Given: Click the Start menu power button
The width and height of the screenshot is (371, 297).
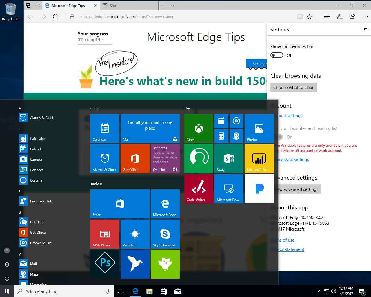Looking at the screenshot, I should click(x=7, y=278).
